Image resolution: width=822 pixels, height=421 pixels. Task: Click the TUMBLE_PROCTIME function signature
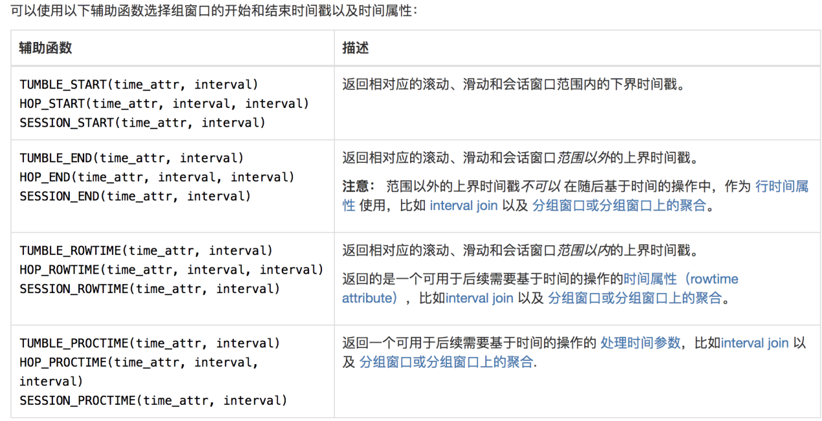tap(150, 343)
